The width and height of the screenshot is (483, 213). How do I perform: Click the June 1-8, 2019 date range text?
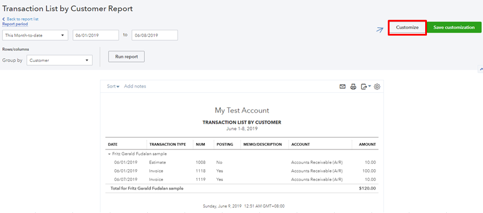click(x=242, y=128)
